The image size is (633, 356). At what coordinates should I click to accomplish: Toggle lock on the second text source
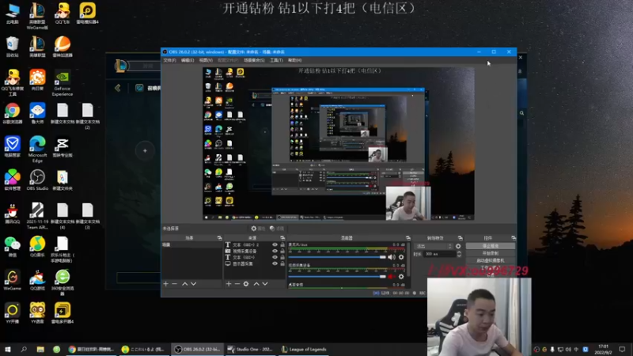[x=282, y=257]
